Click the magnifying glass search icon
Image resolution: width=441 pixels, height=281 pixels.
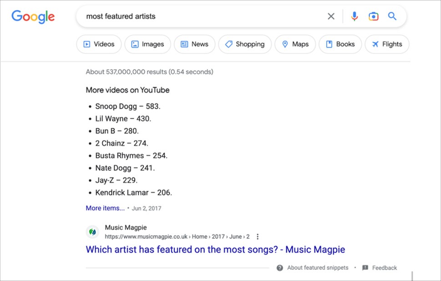click(x=392, y=16)
